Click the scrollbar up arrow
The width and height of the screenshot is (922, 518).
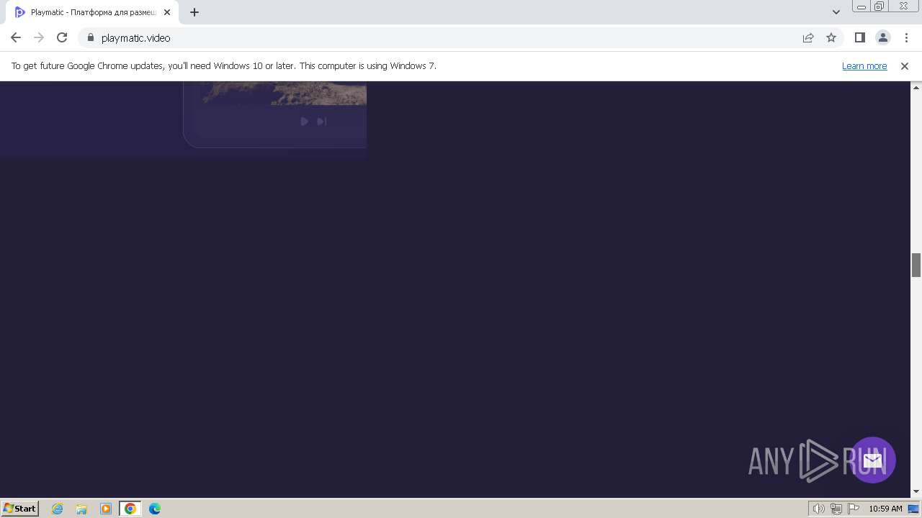pos(916,87)
